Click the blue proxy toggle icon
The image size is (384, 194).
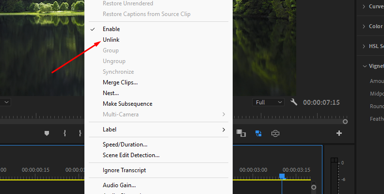pyautogui.click(x=258, y=133)
